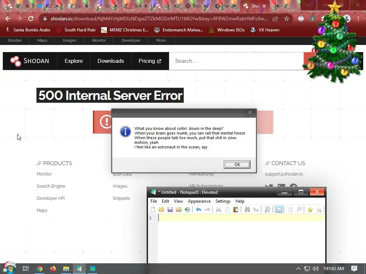Image resolution: width=366 pixels, height=274 pixels.
Task: Click the Shodan logo in the page header
Action: 30,61
